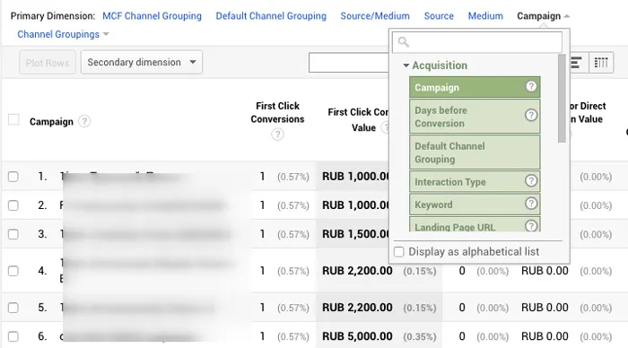Sort by First Click Conversion Value column
Image resolution: width=628 pixels, height=348 pixels.
click(x=358, y=120)
